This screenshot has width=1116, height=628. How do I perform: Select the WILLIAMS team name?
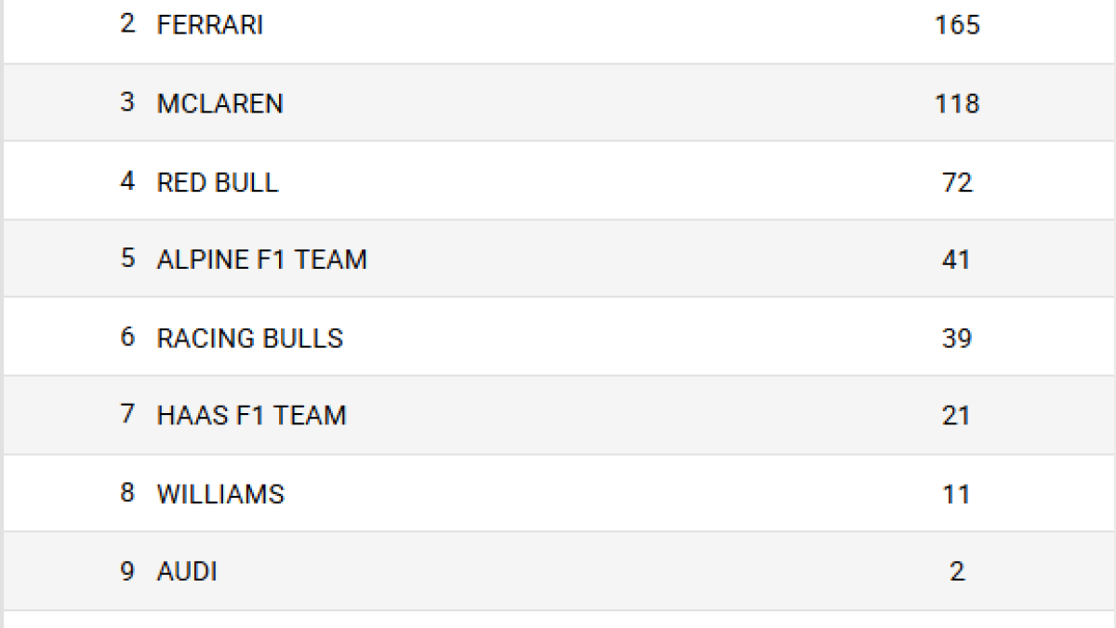[220, 493]
